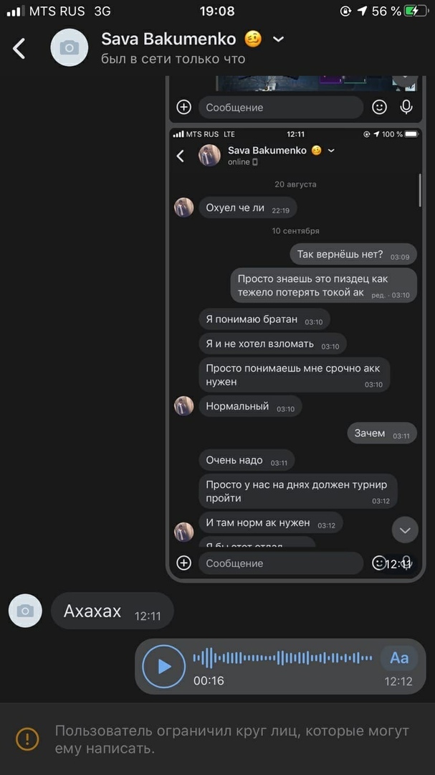The image size is (435, 775).
Task: Tap the Сообщение input field in the lower screenshot
Action: 280,563
